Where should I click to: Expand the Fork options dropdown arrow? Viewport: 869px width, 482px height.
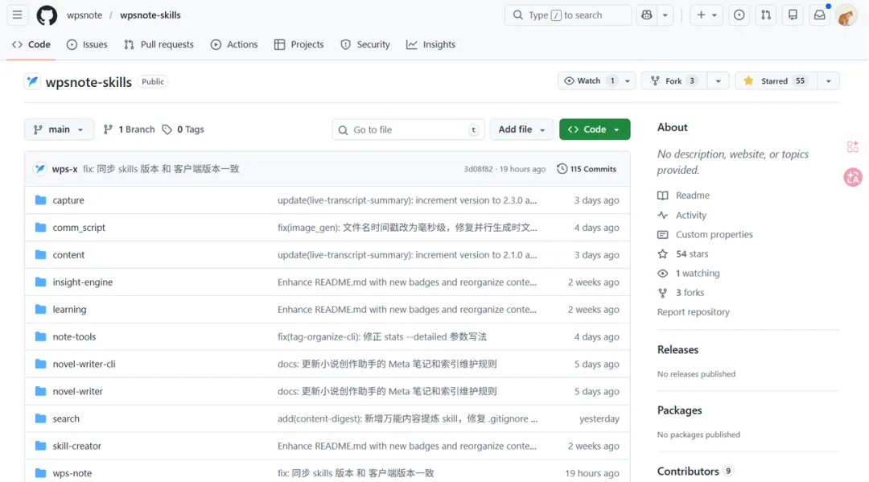point(719,81)
